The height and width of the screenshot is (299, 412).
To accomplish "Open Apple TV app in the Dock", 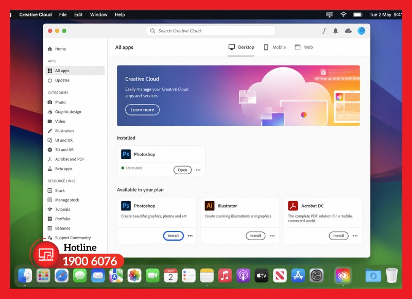I will pyautogui.click(x=262, y=276).
